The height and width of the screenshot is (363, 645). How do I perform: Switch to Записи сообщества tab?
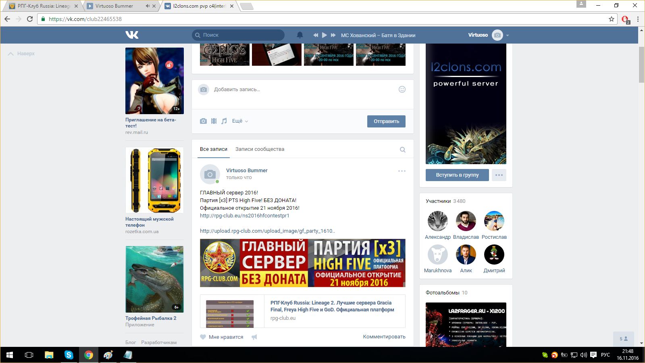point(260,149)
